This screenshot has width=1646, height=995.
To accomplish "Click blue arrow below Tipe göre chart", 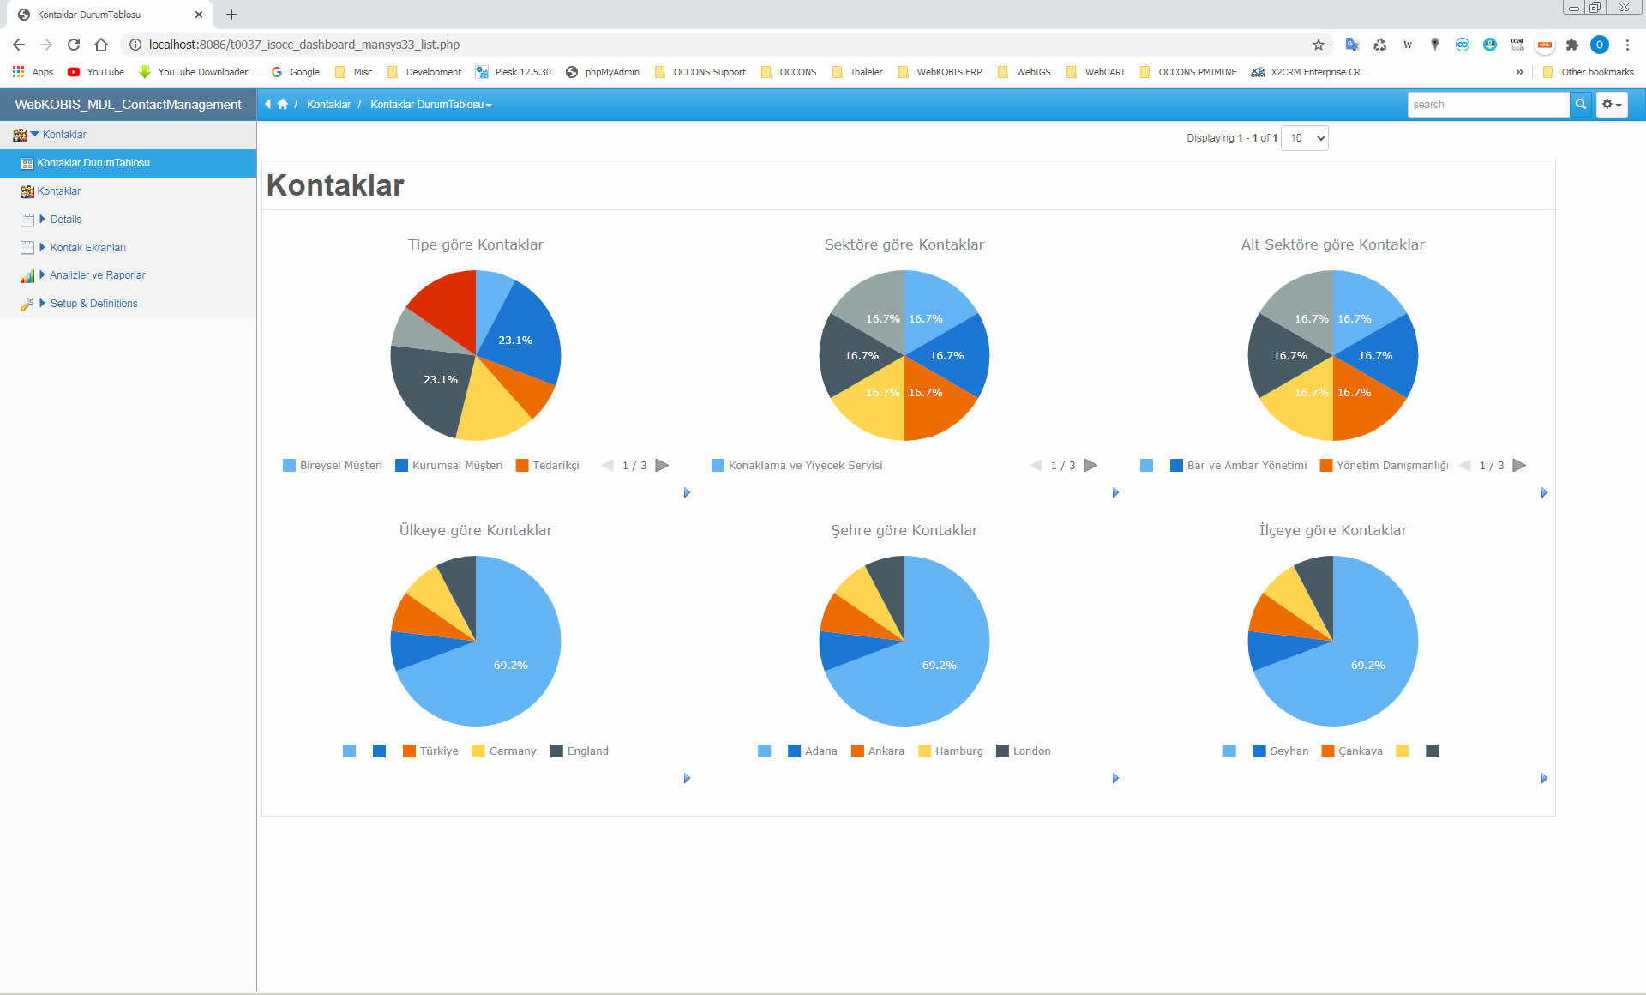I will point(687,492).
